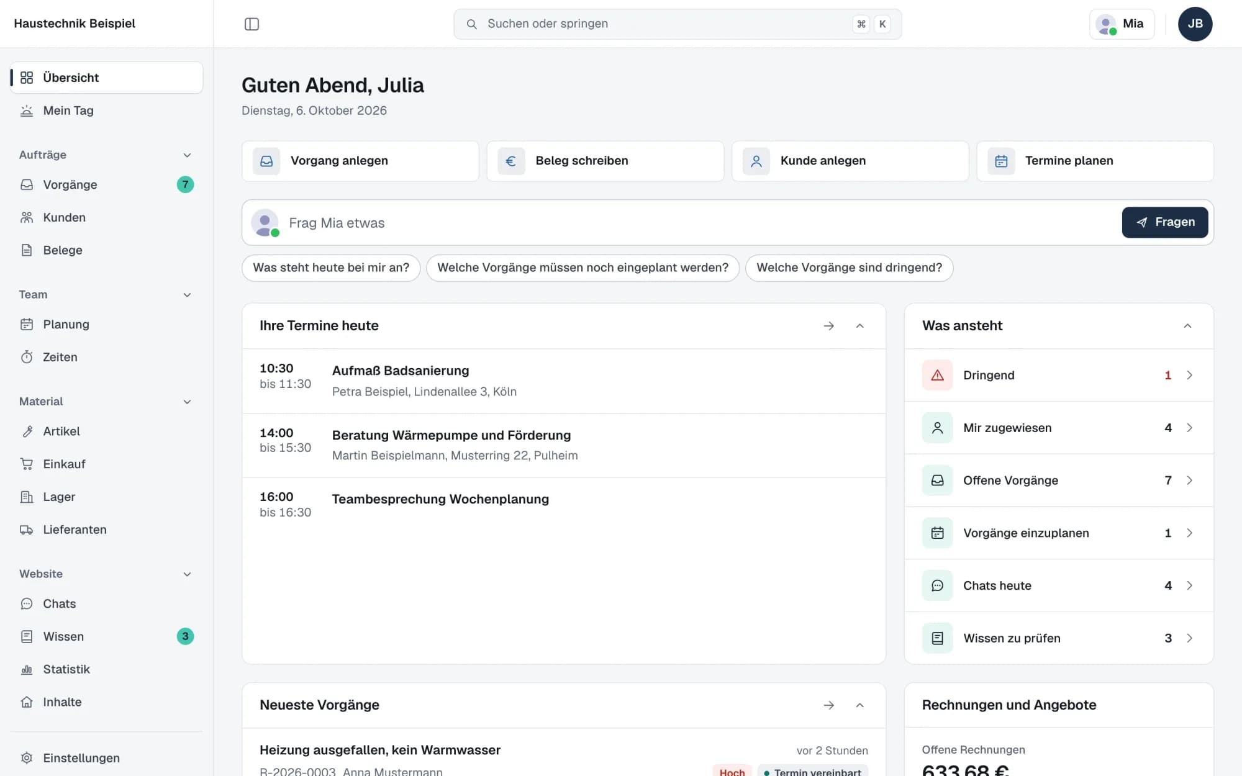
Task: Click the Kunden people icon in sidebar
Action: (x=27, y=217)
